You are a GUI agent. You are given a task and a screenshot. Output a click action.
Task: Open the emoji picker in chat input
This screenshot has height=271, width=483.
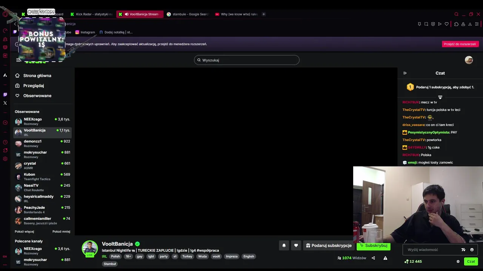point(472,250)
